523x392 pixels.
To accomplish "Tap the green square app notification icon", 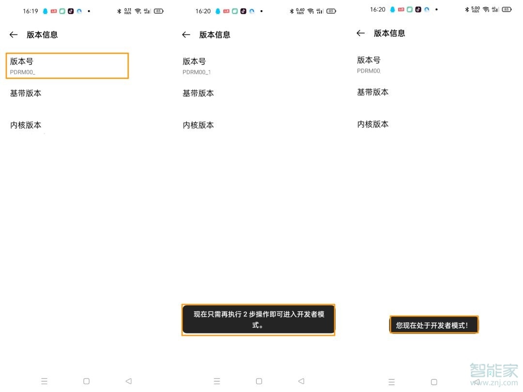I will point(62,11).
